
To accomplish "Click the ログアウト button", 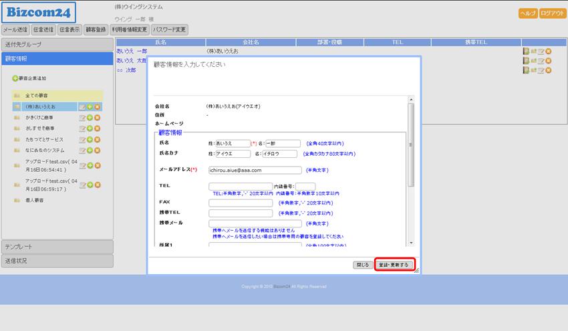I will tap(552, 13).
